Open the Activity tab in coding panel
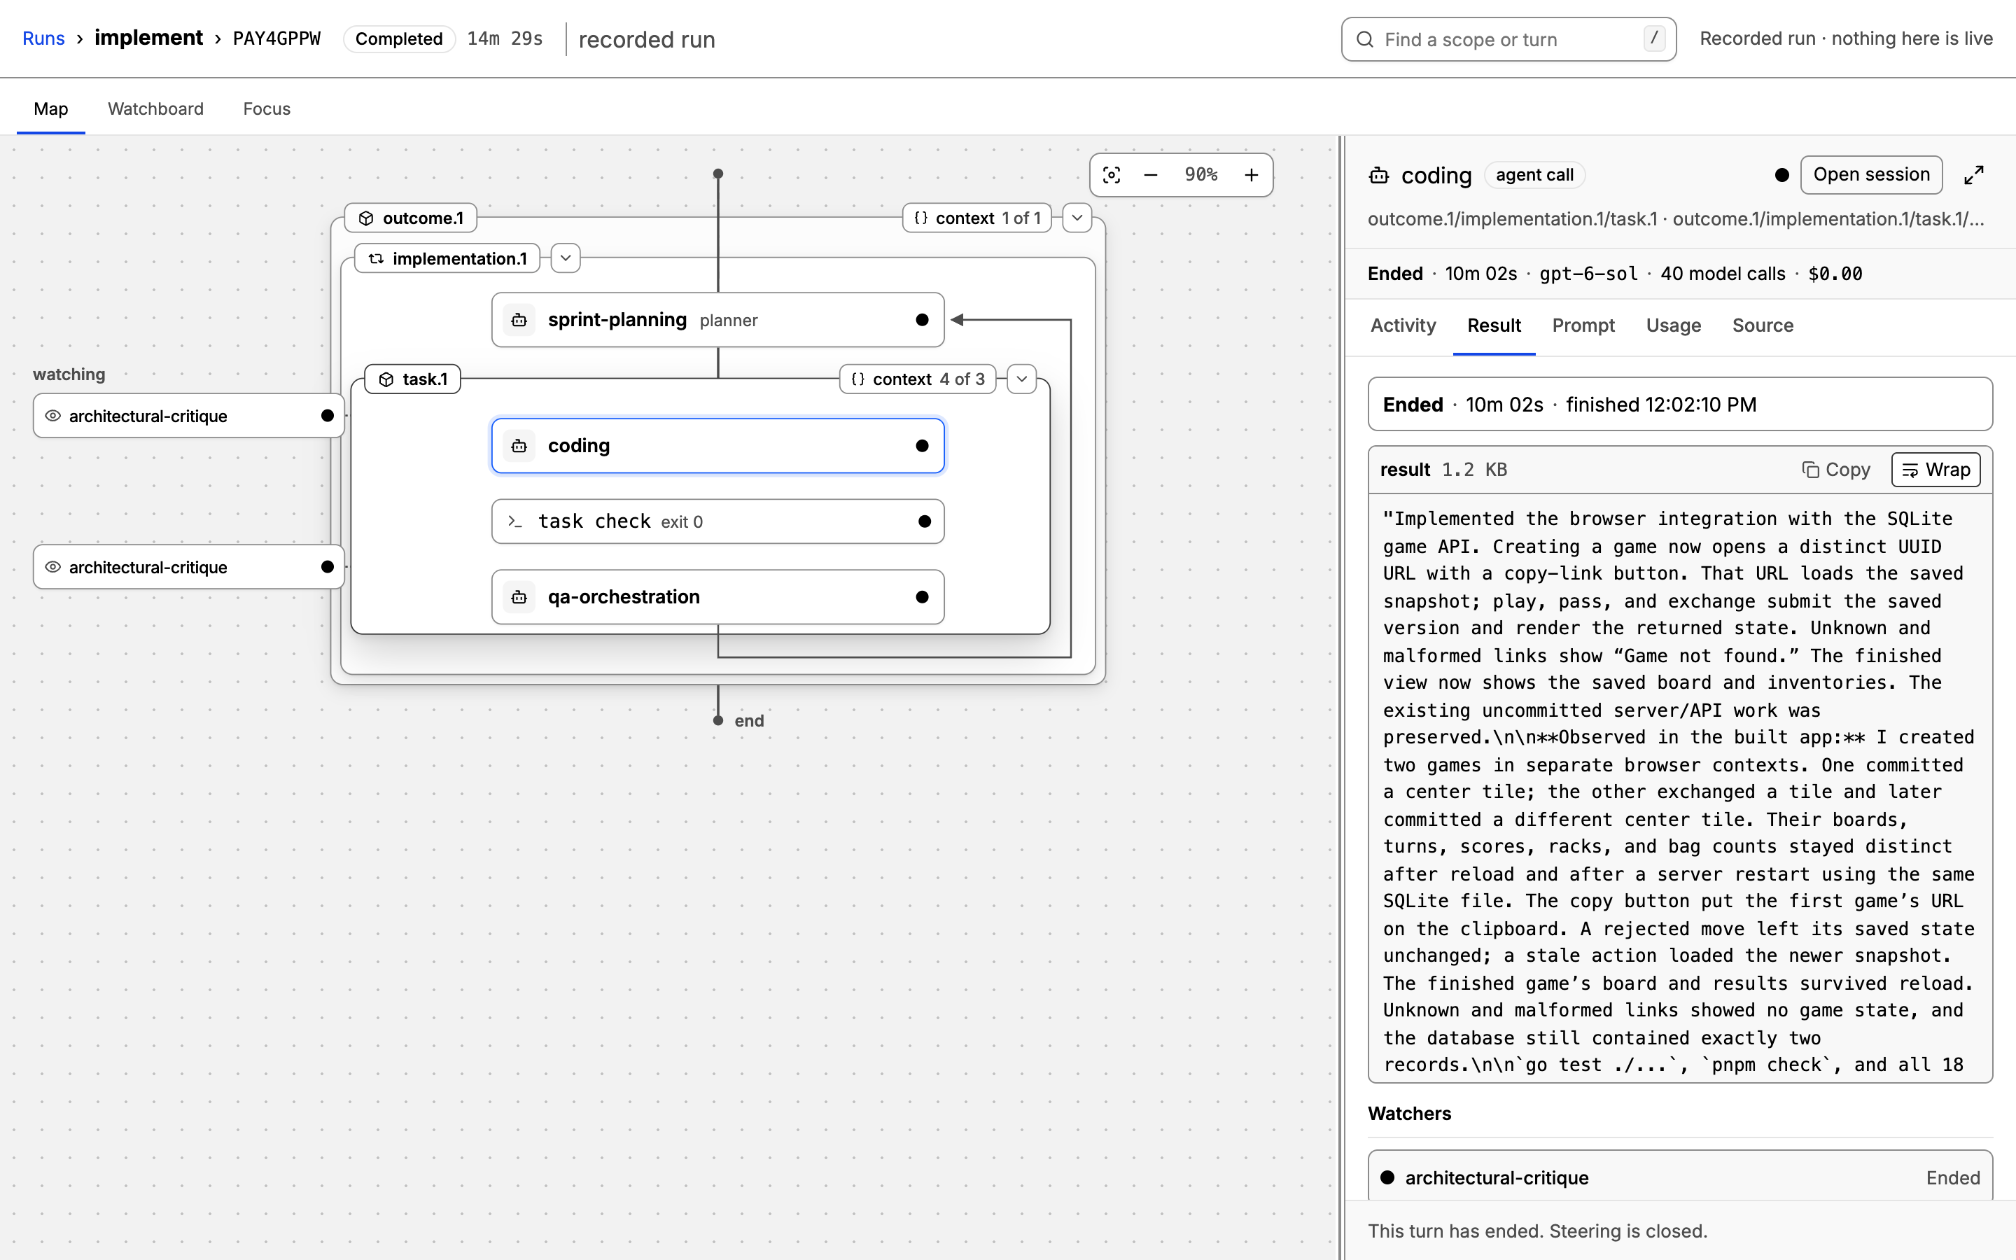The image size is (2016, 1260). tap(1403, 325)
